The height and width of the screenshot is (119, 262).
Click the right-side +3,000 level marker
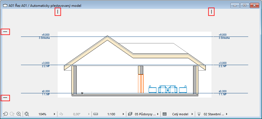pos(222,63)
